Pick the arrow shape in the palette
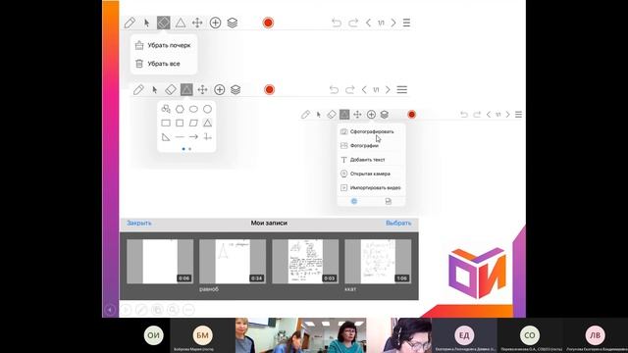Image resolution: width=628 pixels, height=353 pixels. (x=193, y=137)
